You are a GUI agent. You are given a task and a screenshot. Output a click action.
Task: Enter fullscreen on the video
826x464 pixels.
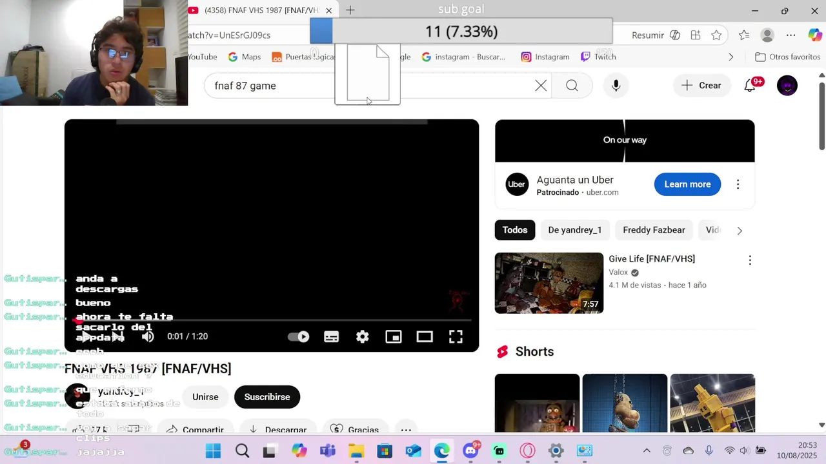tap(456, 336)
